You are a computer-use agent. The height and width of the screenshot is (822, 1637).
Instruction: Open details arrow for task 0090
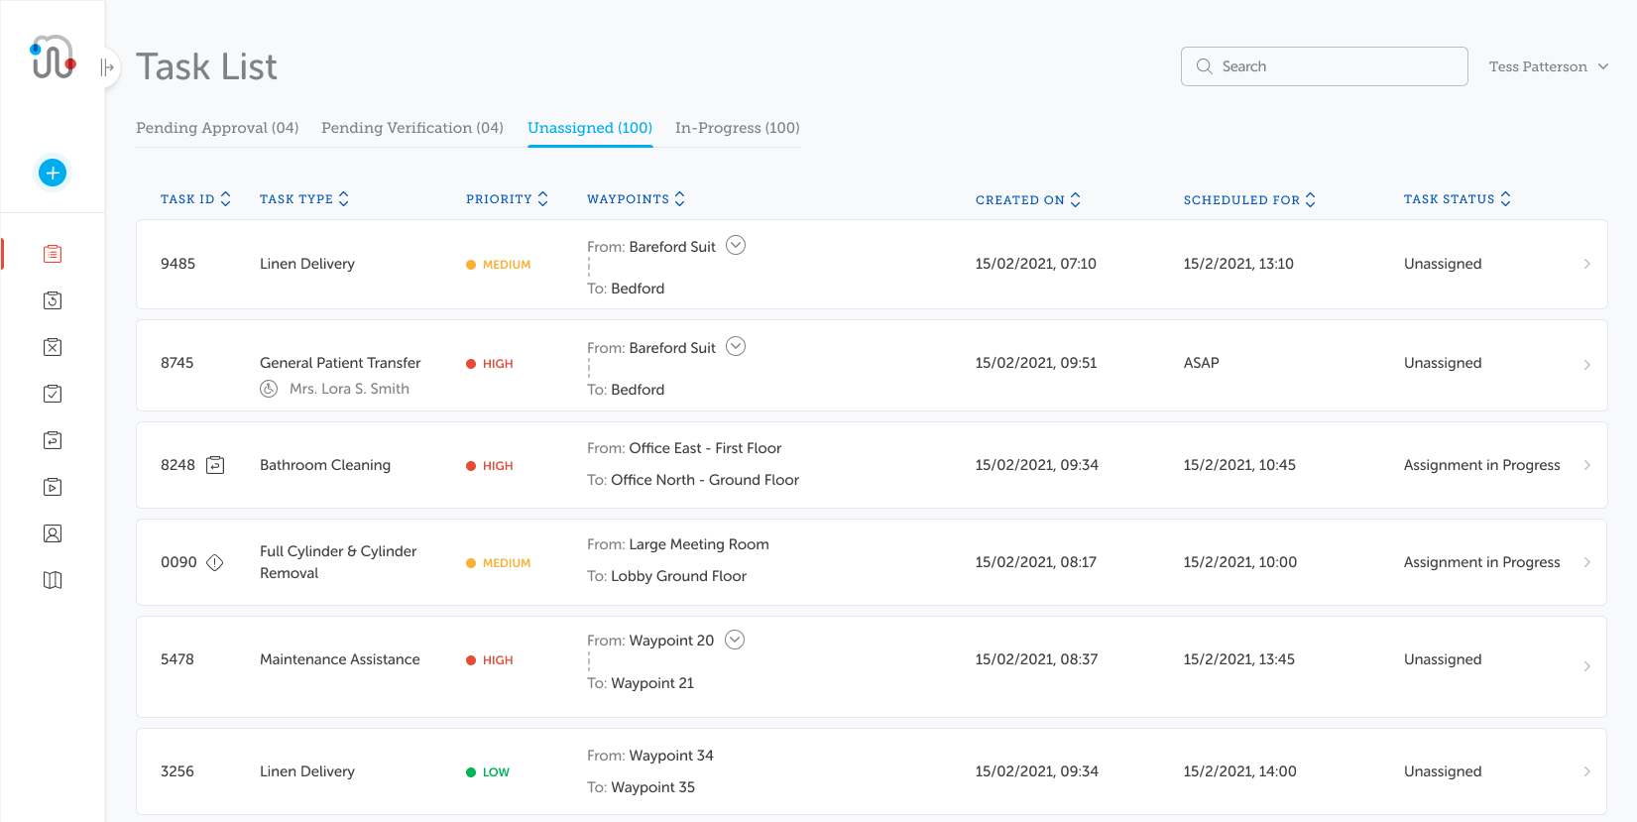point(1586,562)
